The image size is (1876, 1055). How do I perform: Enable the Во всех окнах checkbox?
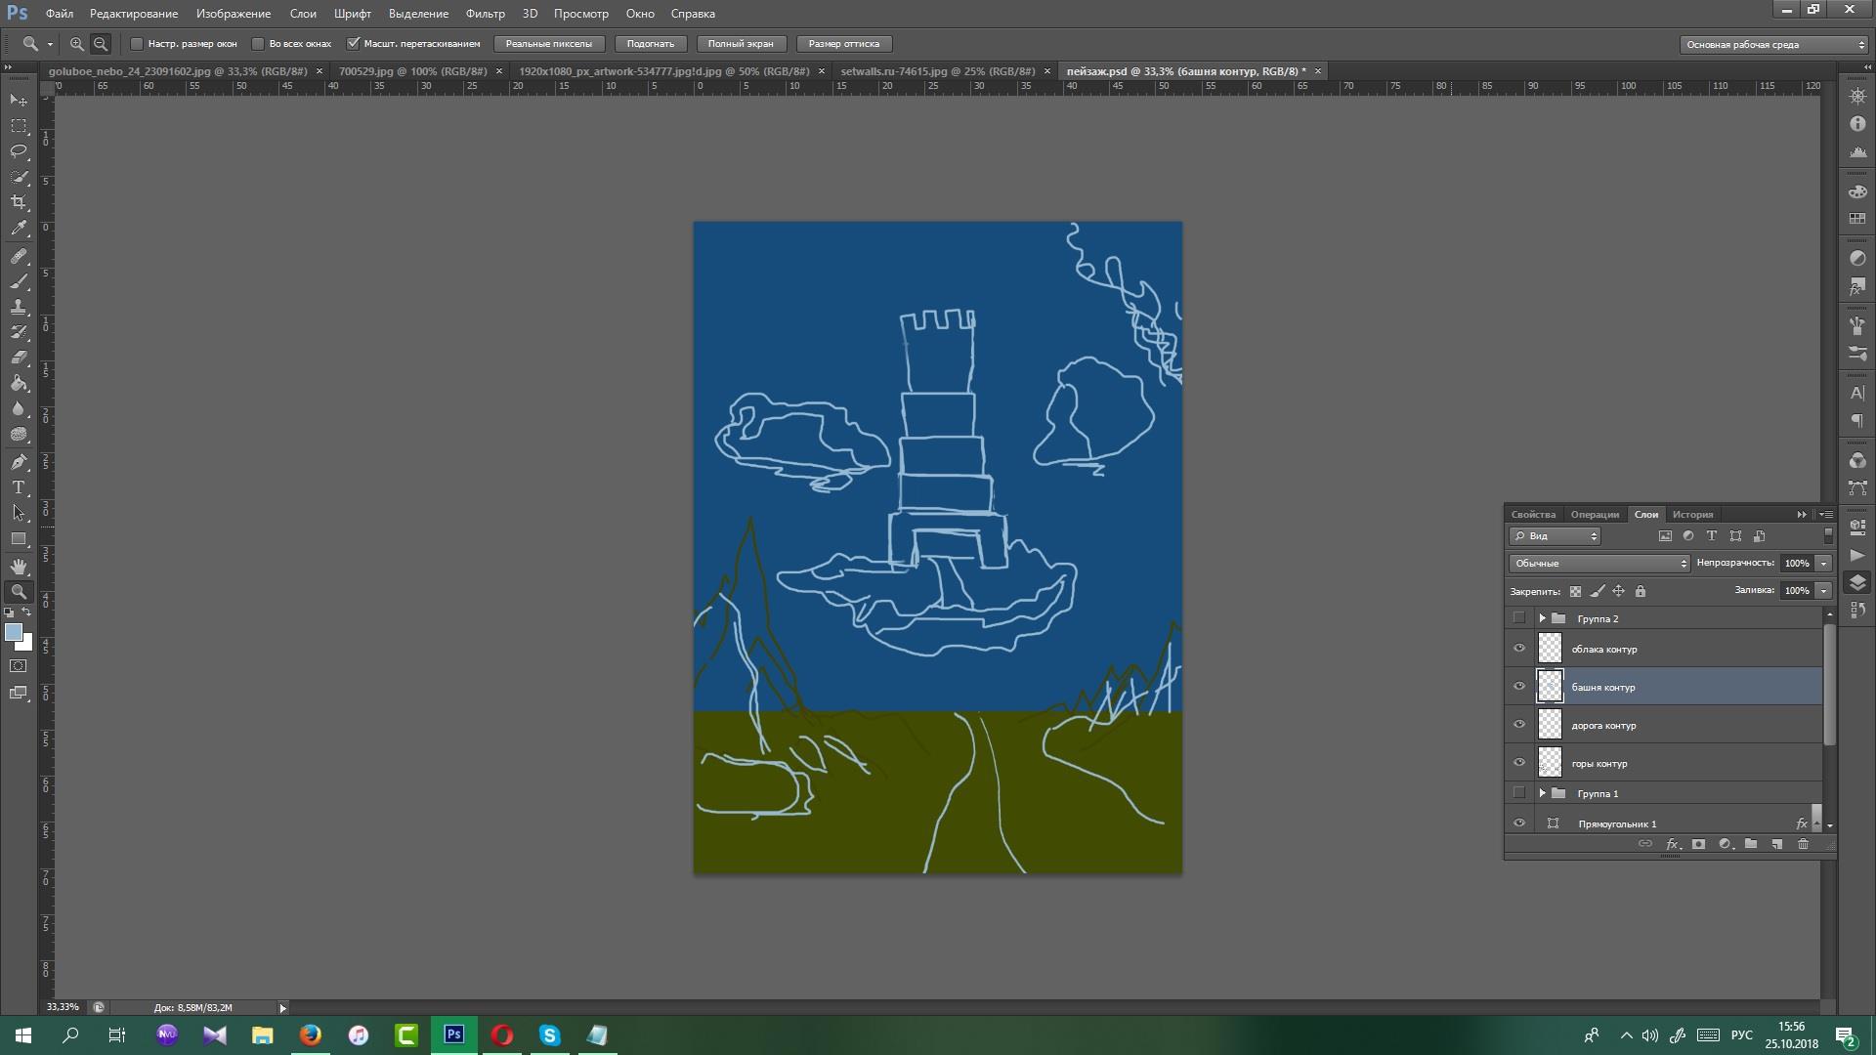(258, 44)
